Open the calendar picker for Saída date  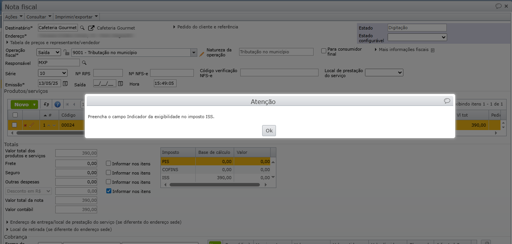click(121, 83)
